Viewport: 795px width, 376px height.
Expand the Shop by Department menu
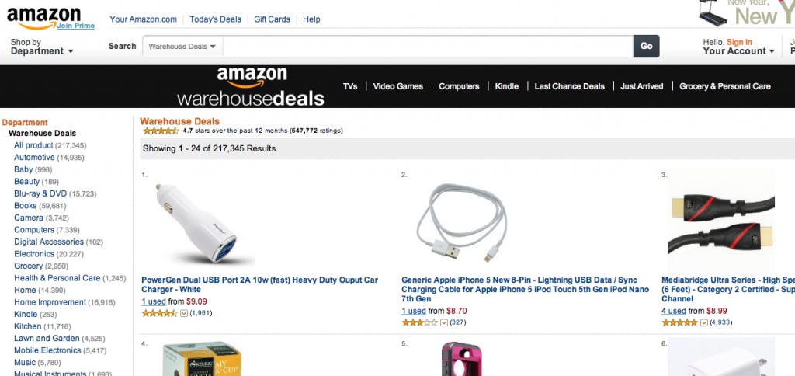coord(42,47)
